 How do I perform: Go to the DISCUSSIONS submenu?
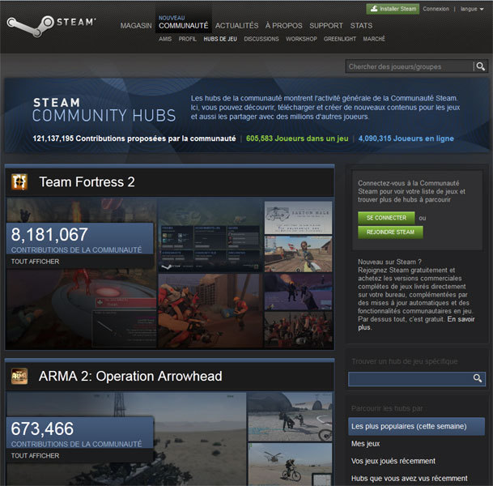tap(261, 39)
